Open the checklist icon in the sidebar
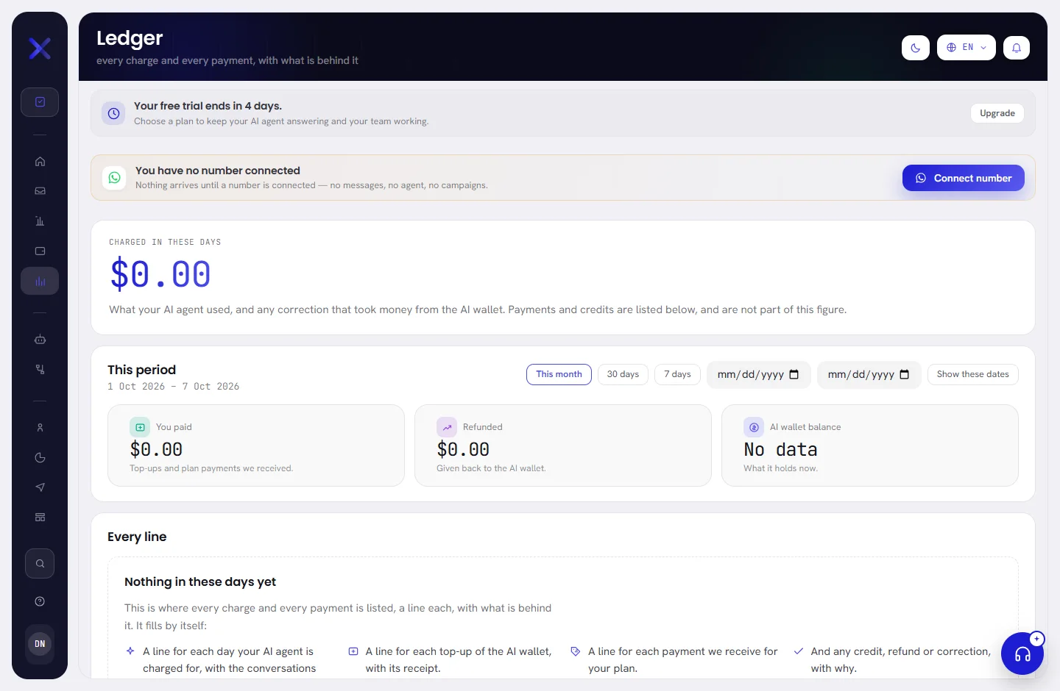1060x691 pixels. (x=40, y=102)
